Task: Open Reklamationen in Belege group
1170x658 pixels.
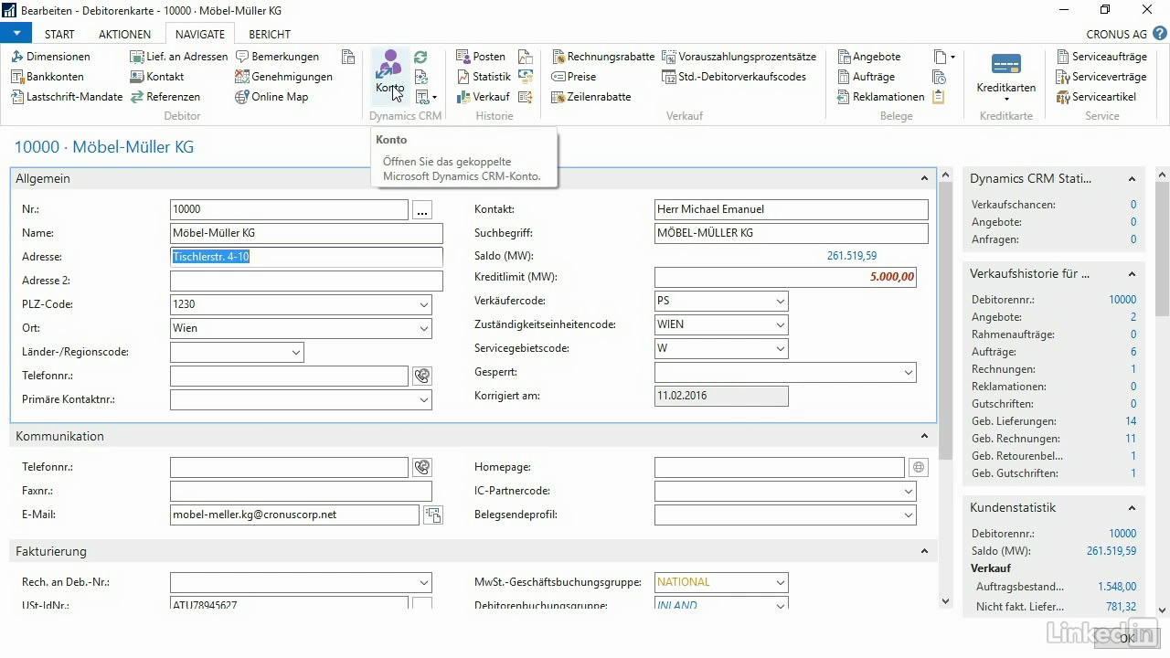Action: click(881, 97)
